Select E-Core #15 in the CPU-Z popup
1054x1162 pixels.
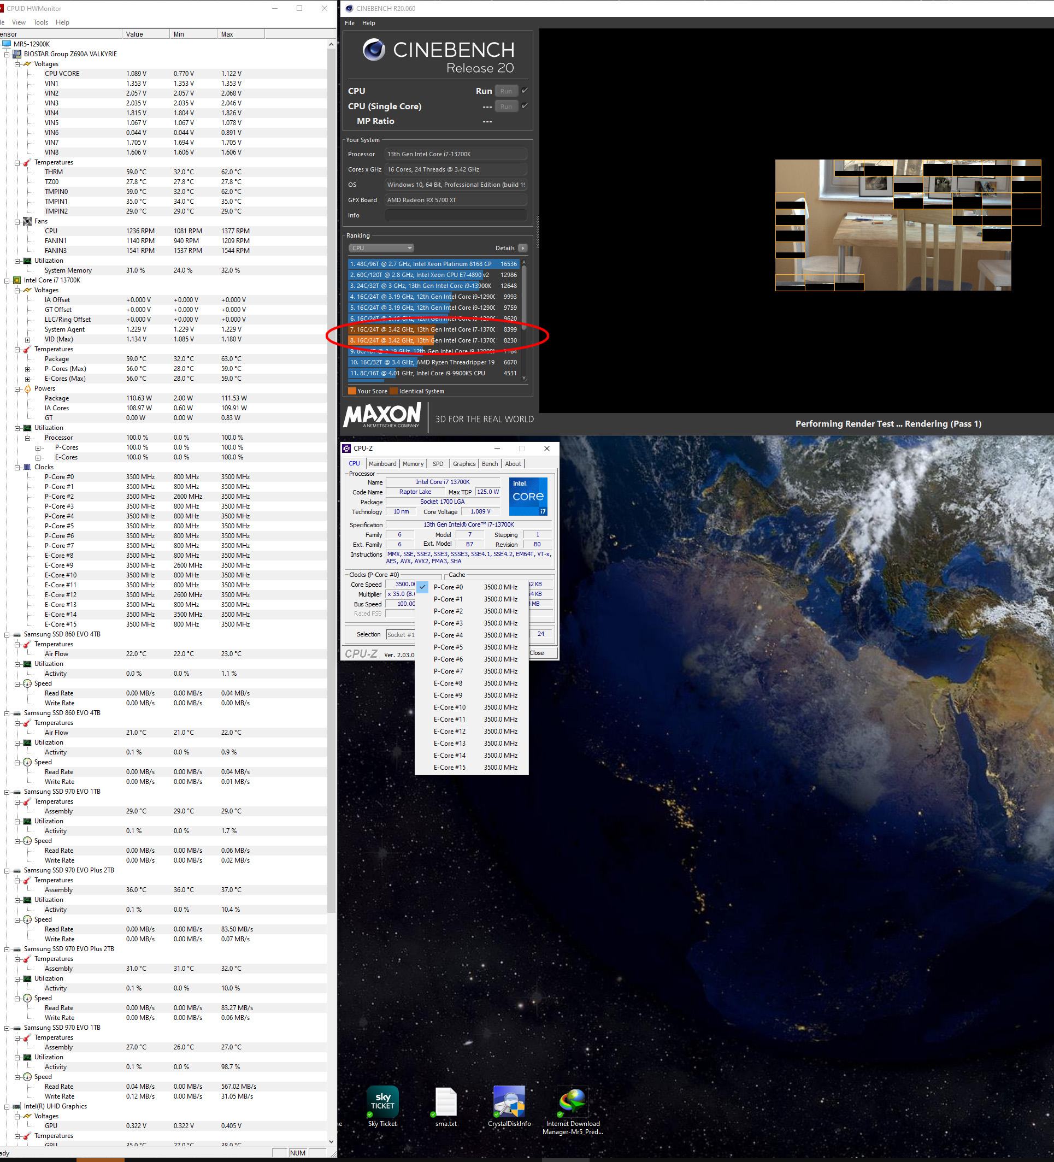coord(472,768)
